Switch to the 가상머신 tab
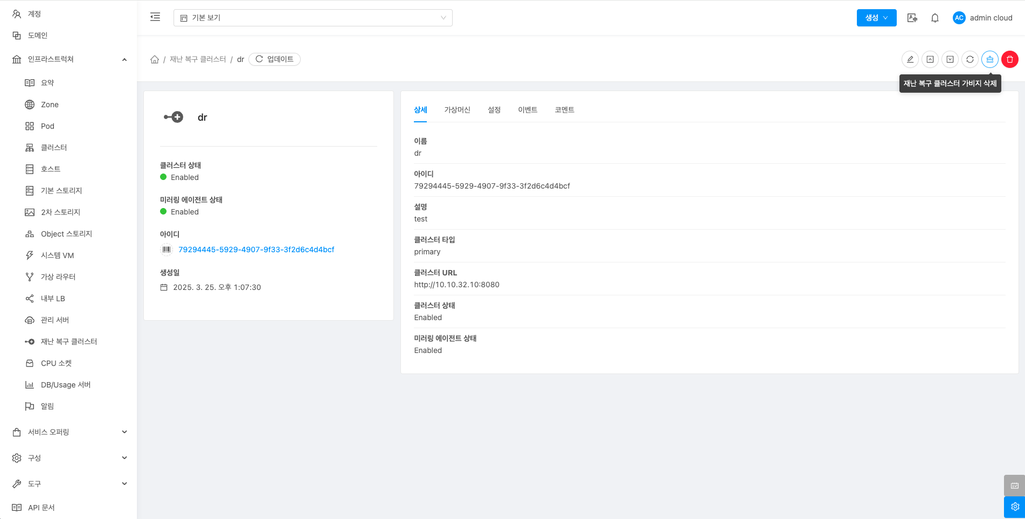Viewport: 1025px width, 519px height. (457, 110)
